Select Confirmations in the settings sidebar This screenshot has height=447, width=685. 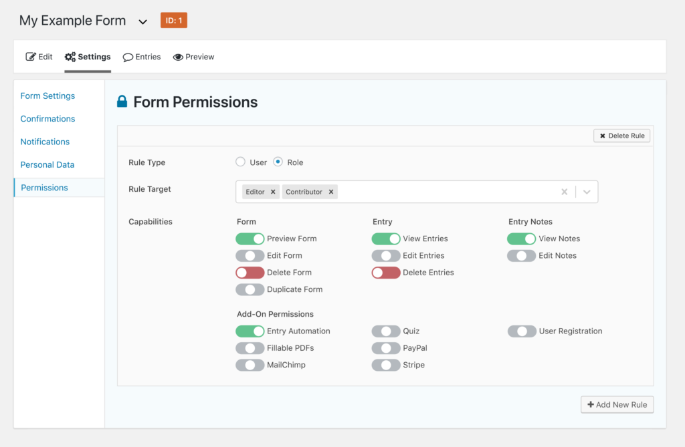pos(47,118)
